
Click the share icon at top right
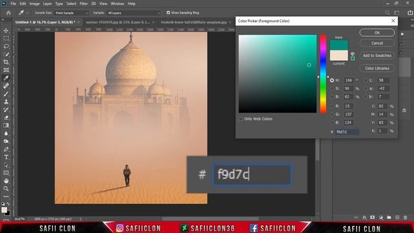point(410,13)
